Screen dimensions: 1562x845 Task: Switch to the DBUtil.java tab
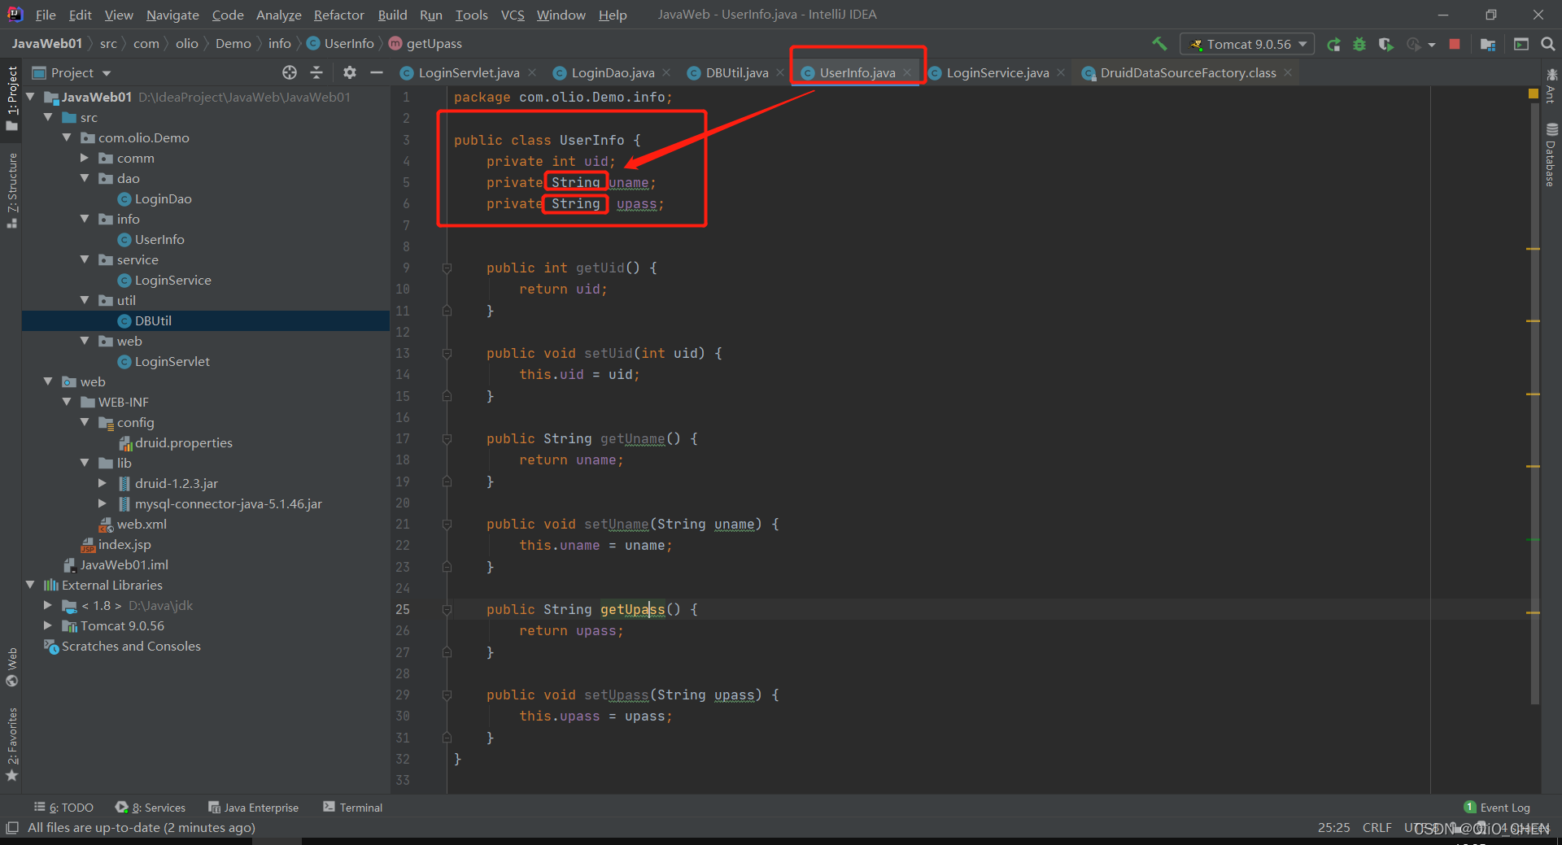(737, 72)
